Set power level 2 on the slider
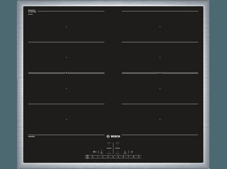227x169 pixels. point(103,157)
